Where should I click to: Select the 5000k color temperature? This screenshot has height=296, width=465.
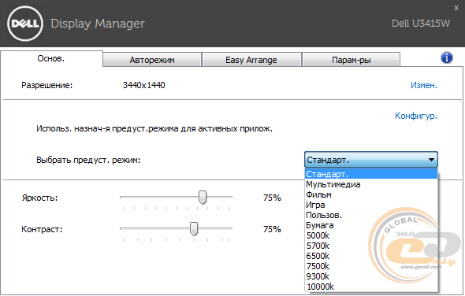point(371,235)
